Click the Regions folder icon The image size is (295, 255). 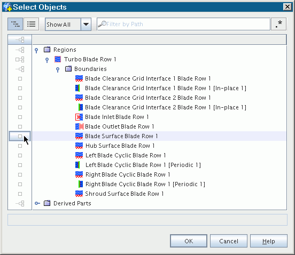coord(47,50)
